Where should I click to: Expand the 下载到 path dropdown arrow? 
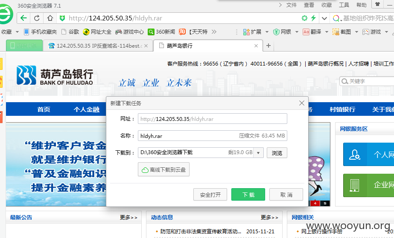[258, 152]
